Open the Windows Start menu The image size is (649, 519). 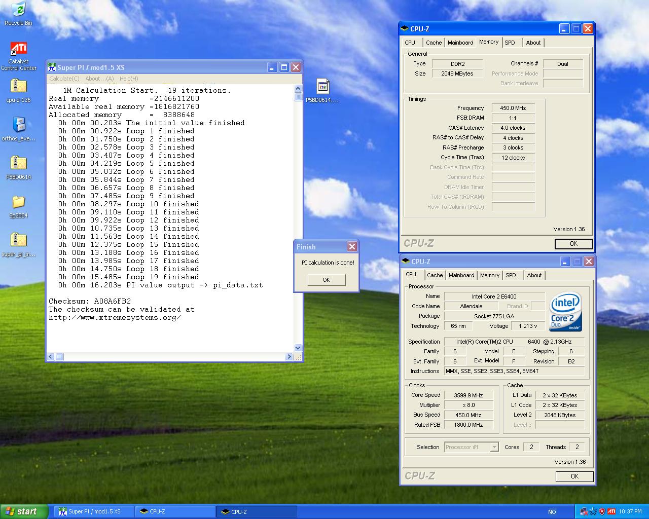24,511
